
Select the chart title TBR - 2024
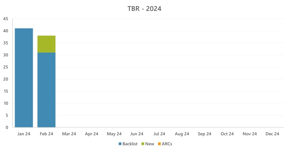pos(144,9)
